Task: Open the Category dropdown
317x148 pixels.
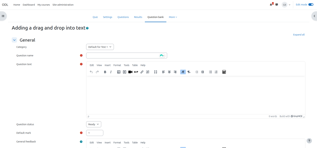Action: pos(100,47)
